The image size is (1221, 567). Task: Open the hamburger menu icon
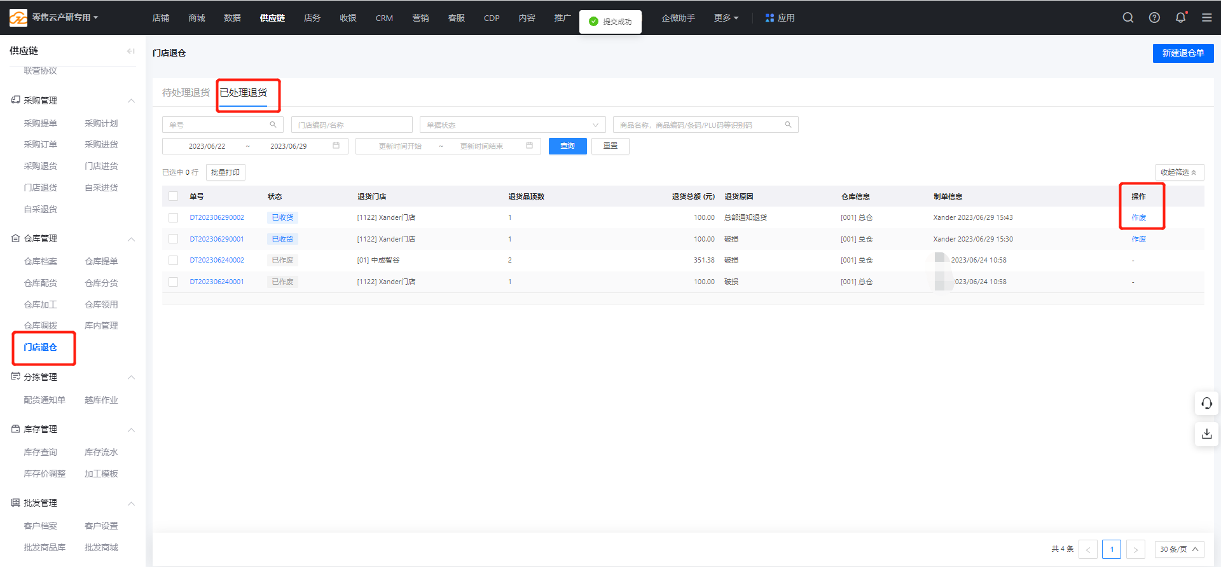[x=1206, y=18]
